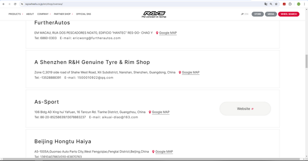
Task: Open Chrome's three-dot menu
Action: (305, 4)
